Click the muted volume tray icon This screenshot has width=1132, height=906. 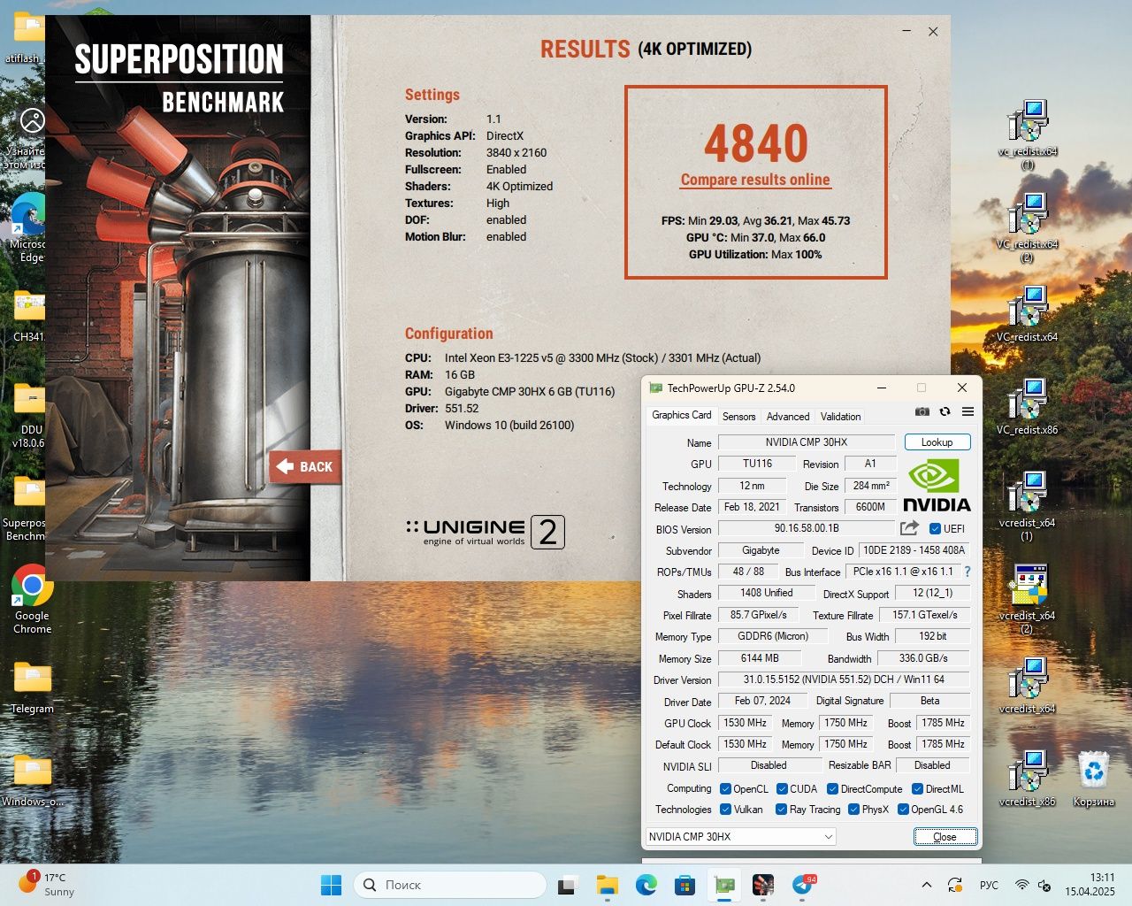pos(1044,885)
